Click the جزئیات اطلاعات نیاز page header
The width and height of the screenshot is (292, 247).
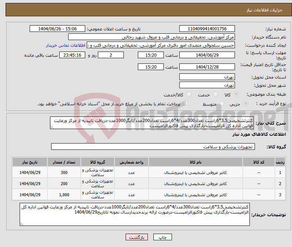[x=265, y=10]
